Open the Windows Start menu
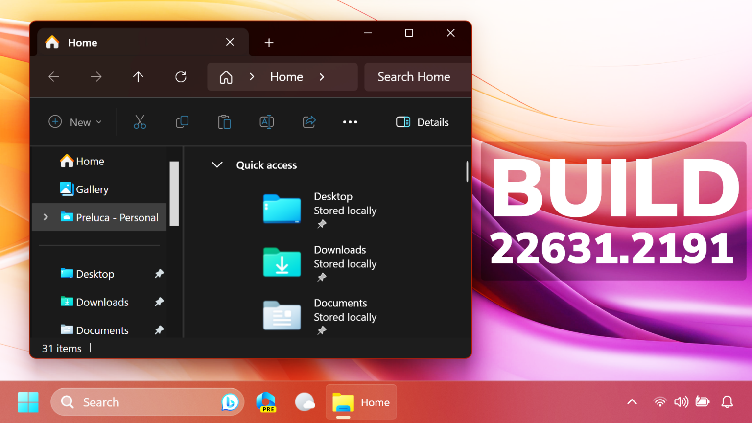The height and width of the screenshot is (423, 752). (28, 402)
